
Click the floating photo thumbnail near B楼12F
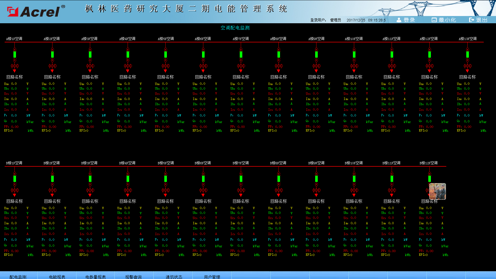437,191
